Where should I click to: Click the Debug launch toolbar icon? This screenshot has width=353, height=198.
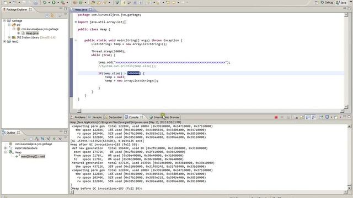click(44, 2)
